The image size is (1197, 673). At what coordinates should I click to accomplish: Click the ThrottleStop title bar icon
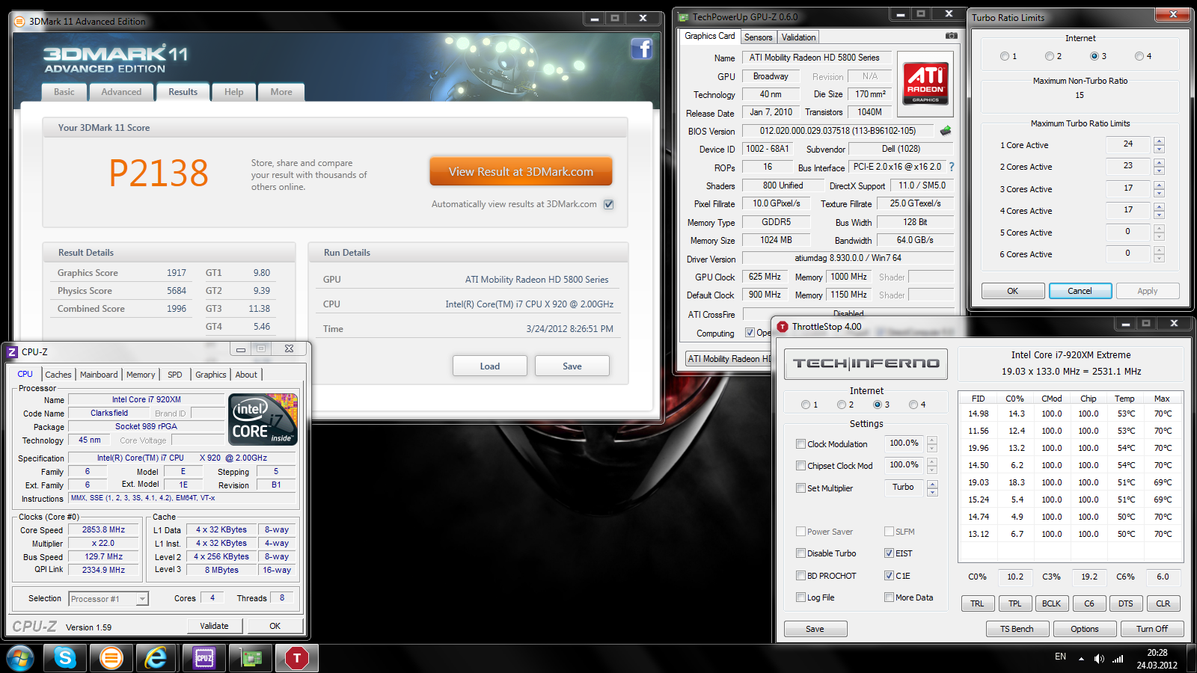pyautogui.click(x=783, y=327)
